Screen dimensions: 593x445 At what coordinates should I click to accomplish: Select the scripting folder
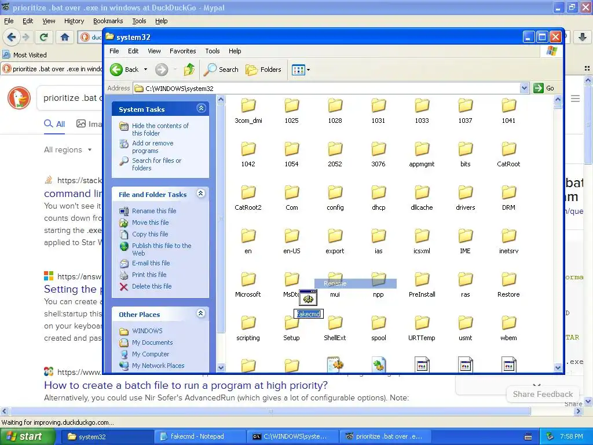tap(248, 329)
